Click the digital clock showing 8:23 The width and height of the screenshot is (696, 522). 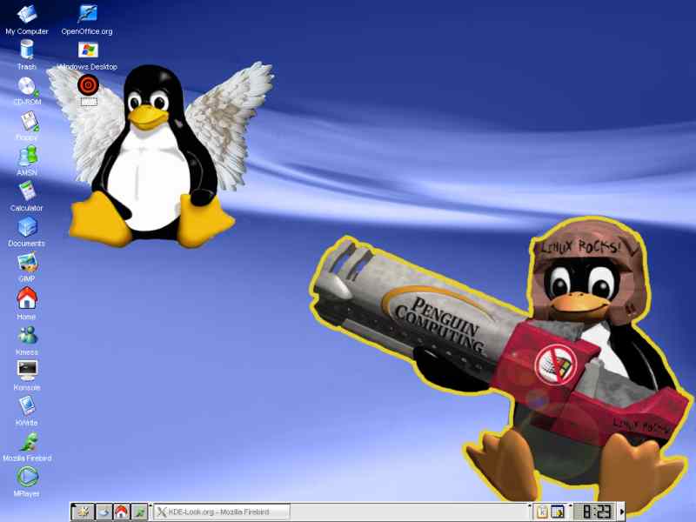click(595, 512)
